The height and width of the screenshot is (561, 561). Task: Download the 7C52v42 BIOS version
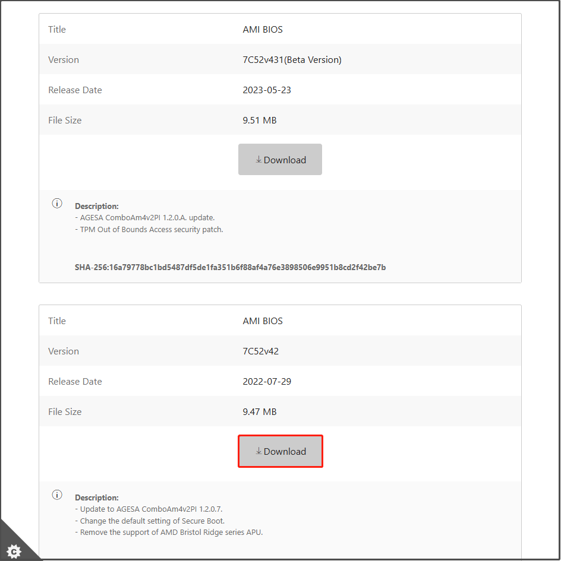pos(280,451)
